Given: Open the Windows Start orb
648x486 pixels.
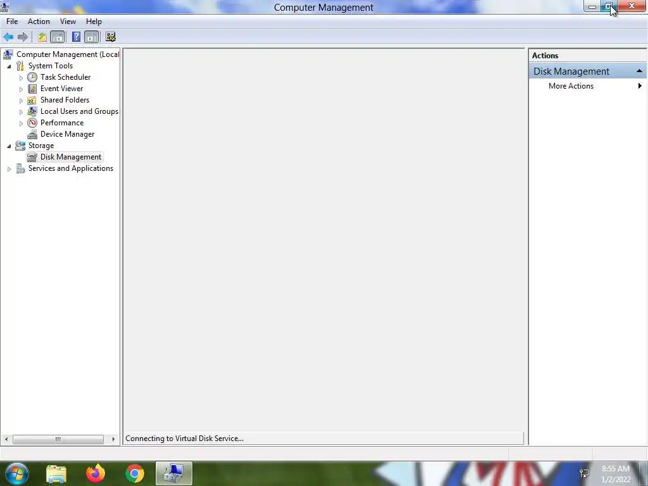Looking at the screenshot, I should tap(17, 473).
